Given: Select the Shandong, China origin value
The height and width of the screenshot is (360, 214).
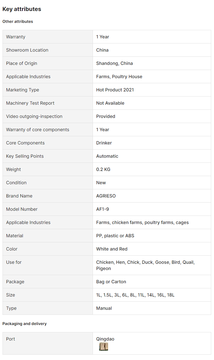Looking at the screenshot, I should [x=114, y=63].
